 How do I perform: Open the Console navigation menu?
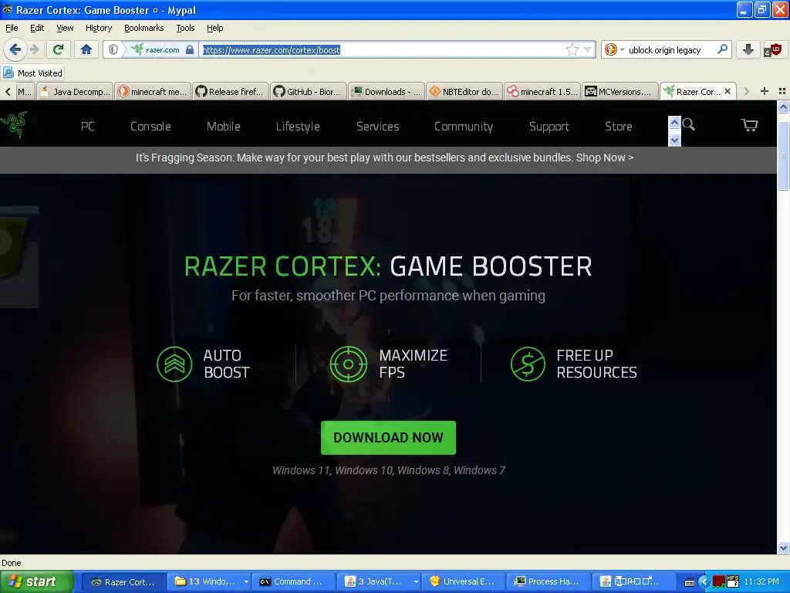[x=150, y=126]
